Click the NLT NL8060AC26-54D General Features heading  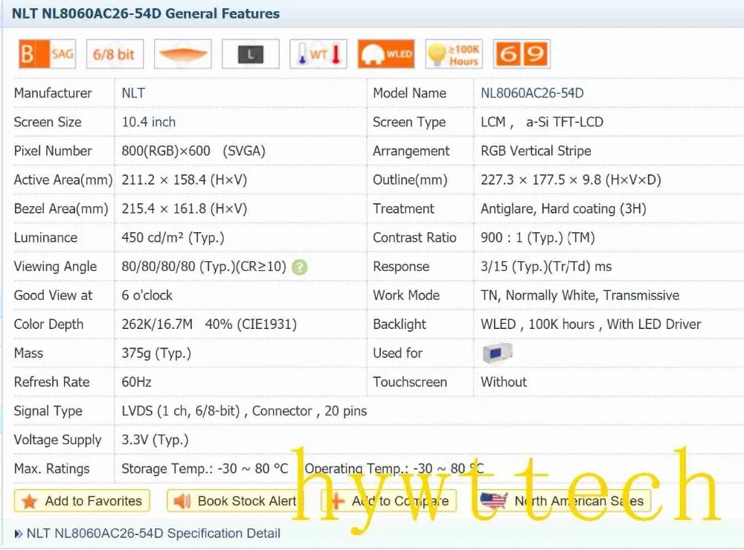point(146,13)
